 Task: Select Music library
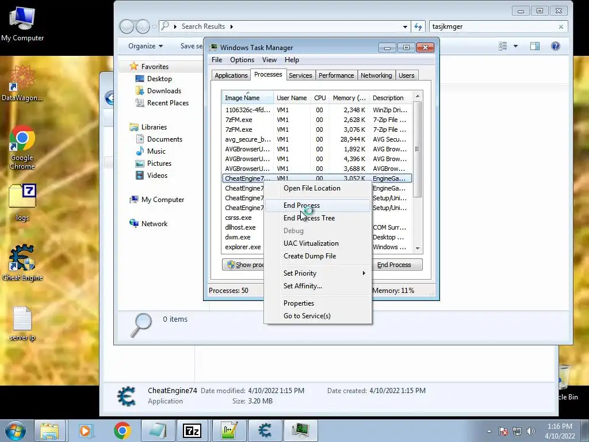pos(156,151)
